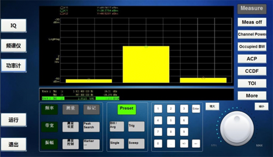
Task: Click the Marker → arrow key
Action: click(91, 144)
